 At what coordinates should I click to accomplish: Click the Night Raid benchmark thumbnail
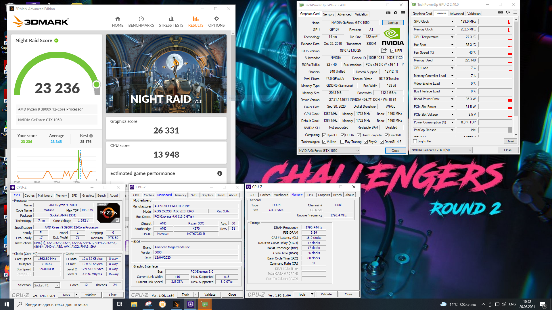166,74
